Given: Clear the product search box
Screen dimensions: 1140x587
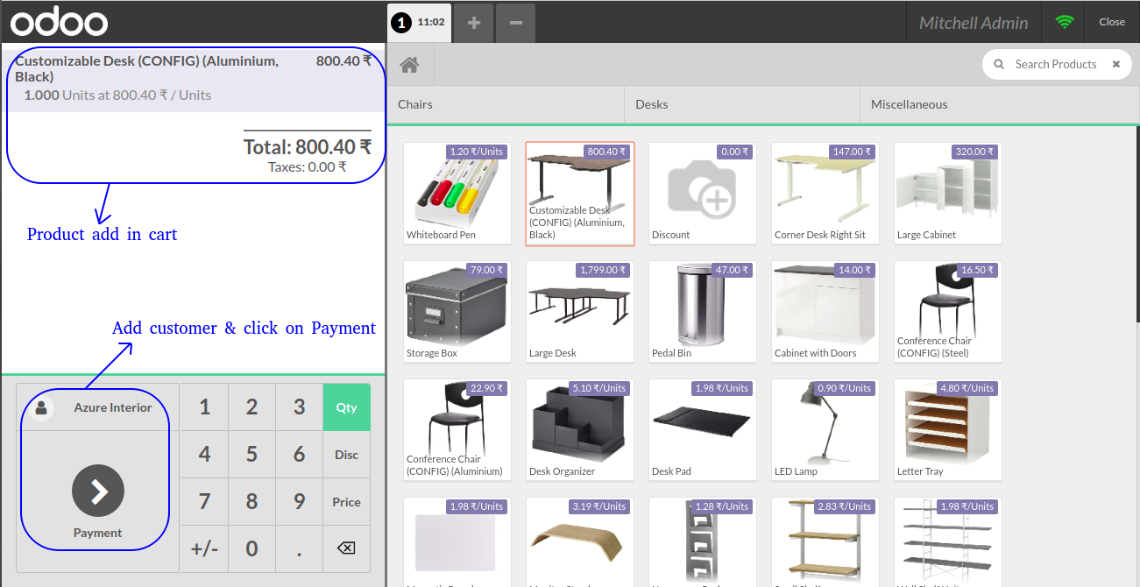Looking at the screenshot, I should pyautogui.click(x=1116, y=64).
